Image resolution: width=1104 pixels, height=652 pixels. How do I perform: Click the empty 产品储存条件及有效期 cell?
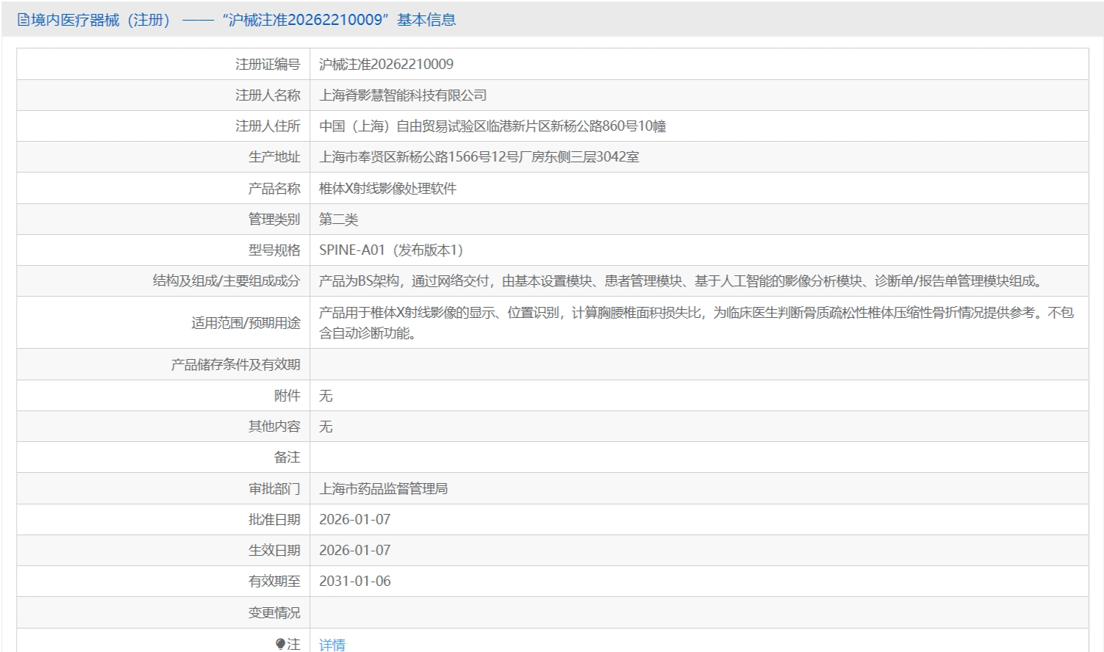click(x=698, y=365)
